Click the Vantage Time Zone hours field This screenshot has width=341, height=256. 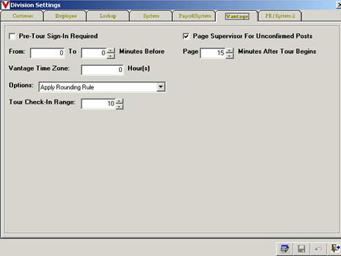(102, 70)
